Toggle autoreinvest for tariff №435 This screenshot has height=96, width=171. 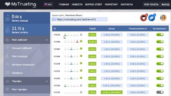160,35
